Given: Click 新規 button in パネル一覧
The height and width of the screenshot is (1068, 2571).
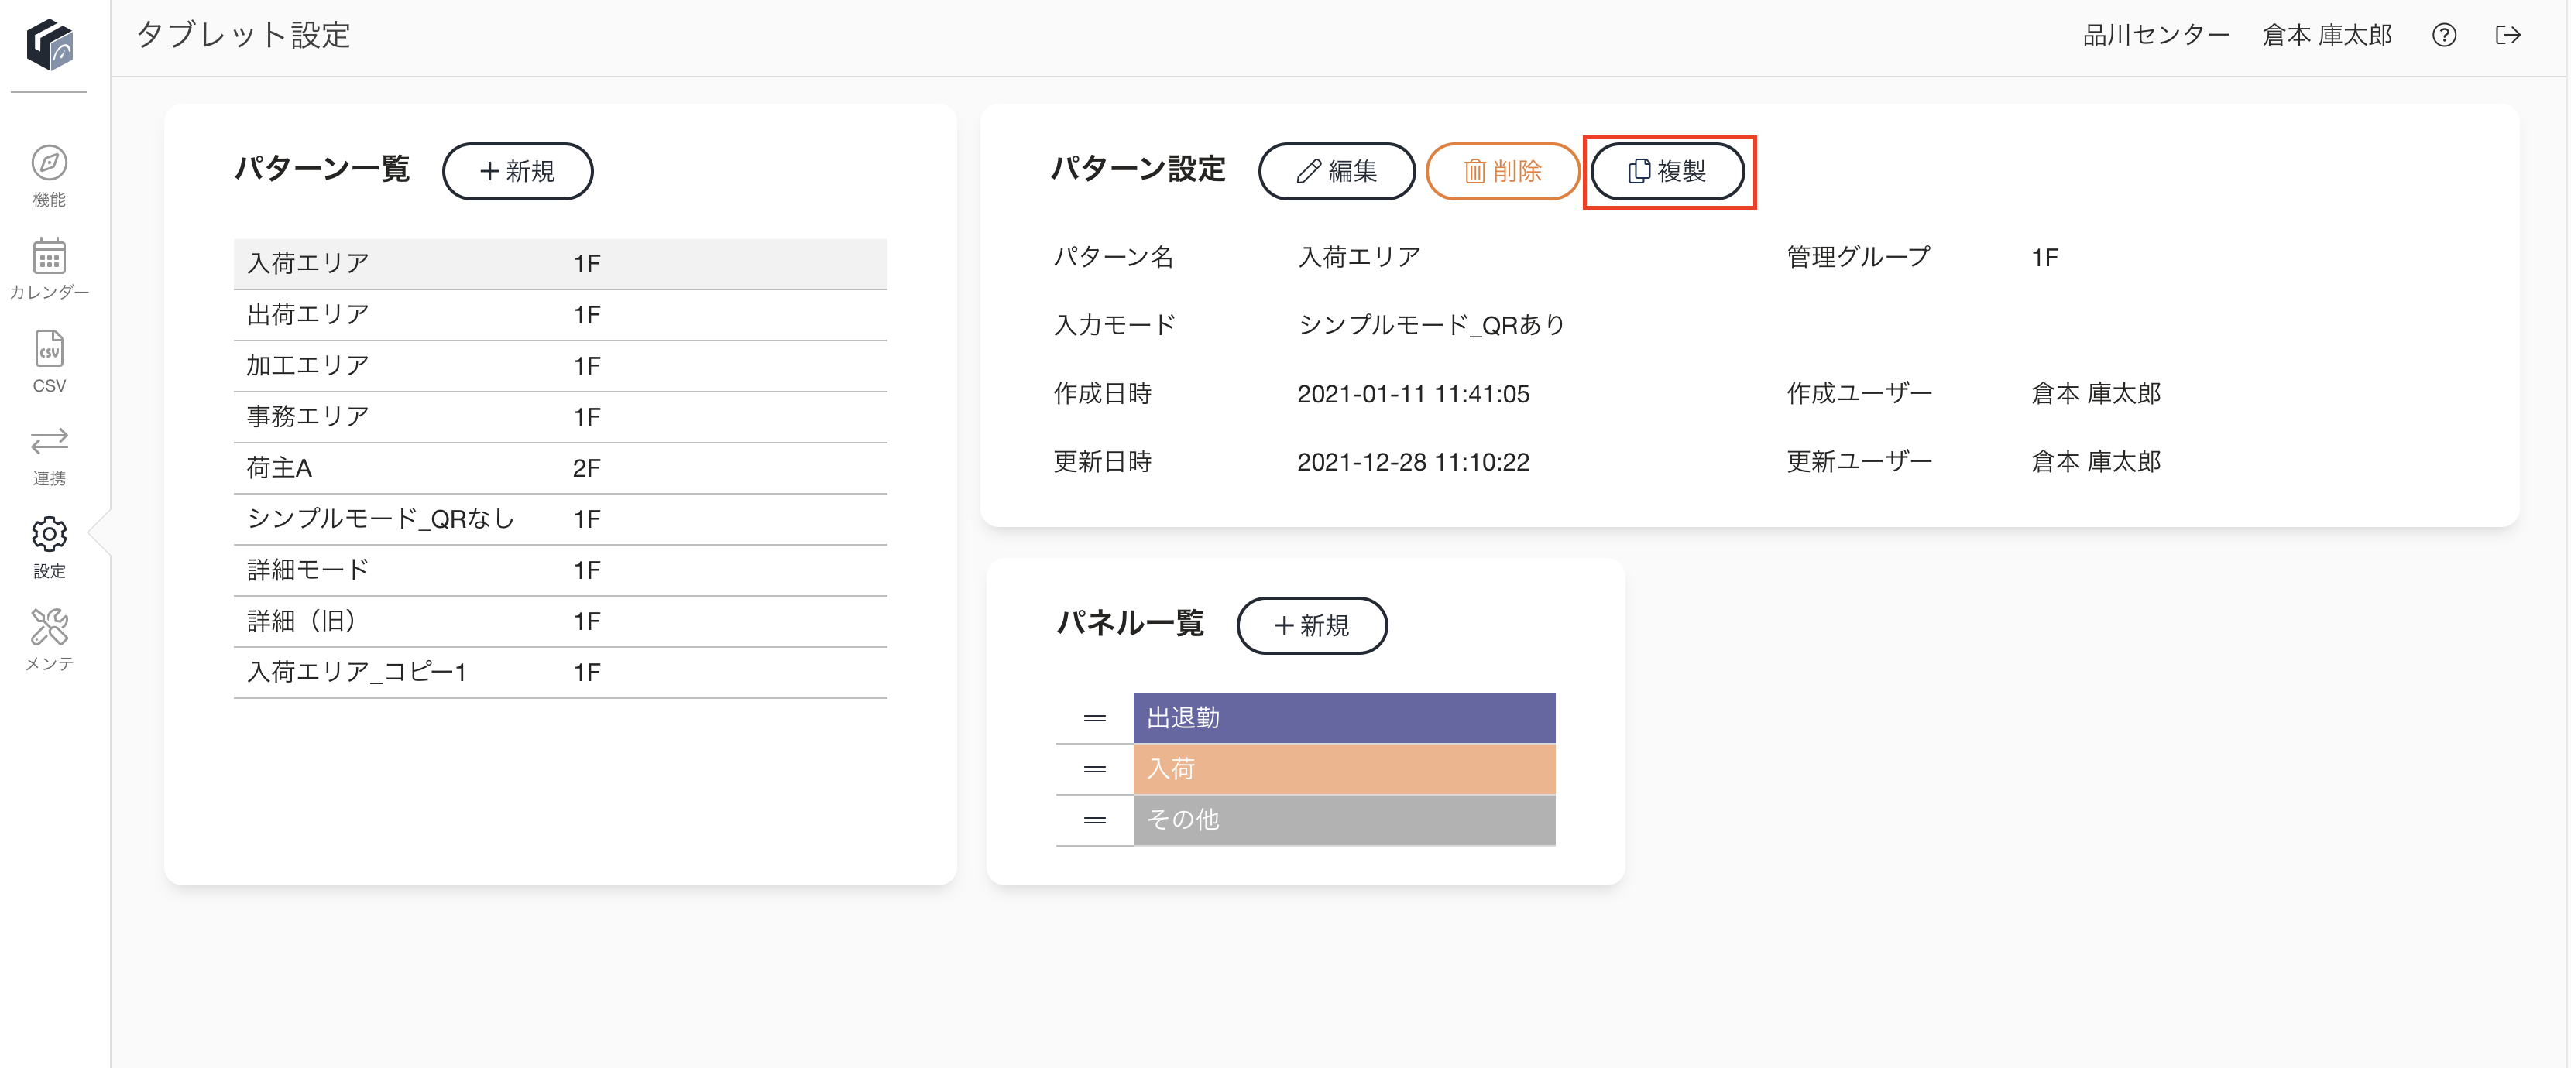Looking at the screenshot, I should (x=1312, y=626).
